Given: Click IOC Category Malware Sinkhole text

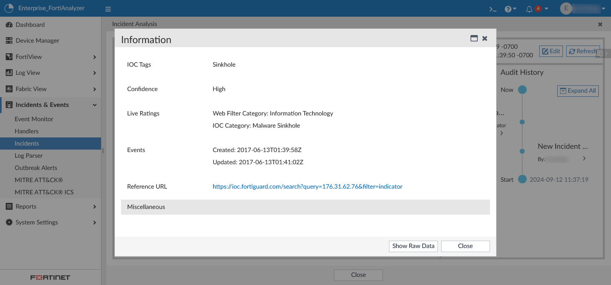Looking at the screenshot, I should click(256, 126).
